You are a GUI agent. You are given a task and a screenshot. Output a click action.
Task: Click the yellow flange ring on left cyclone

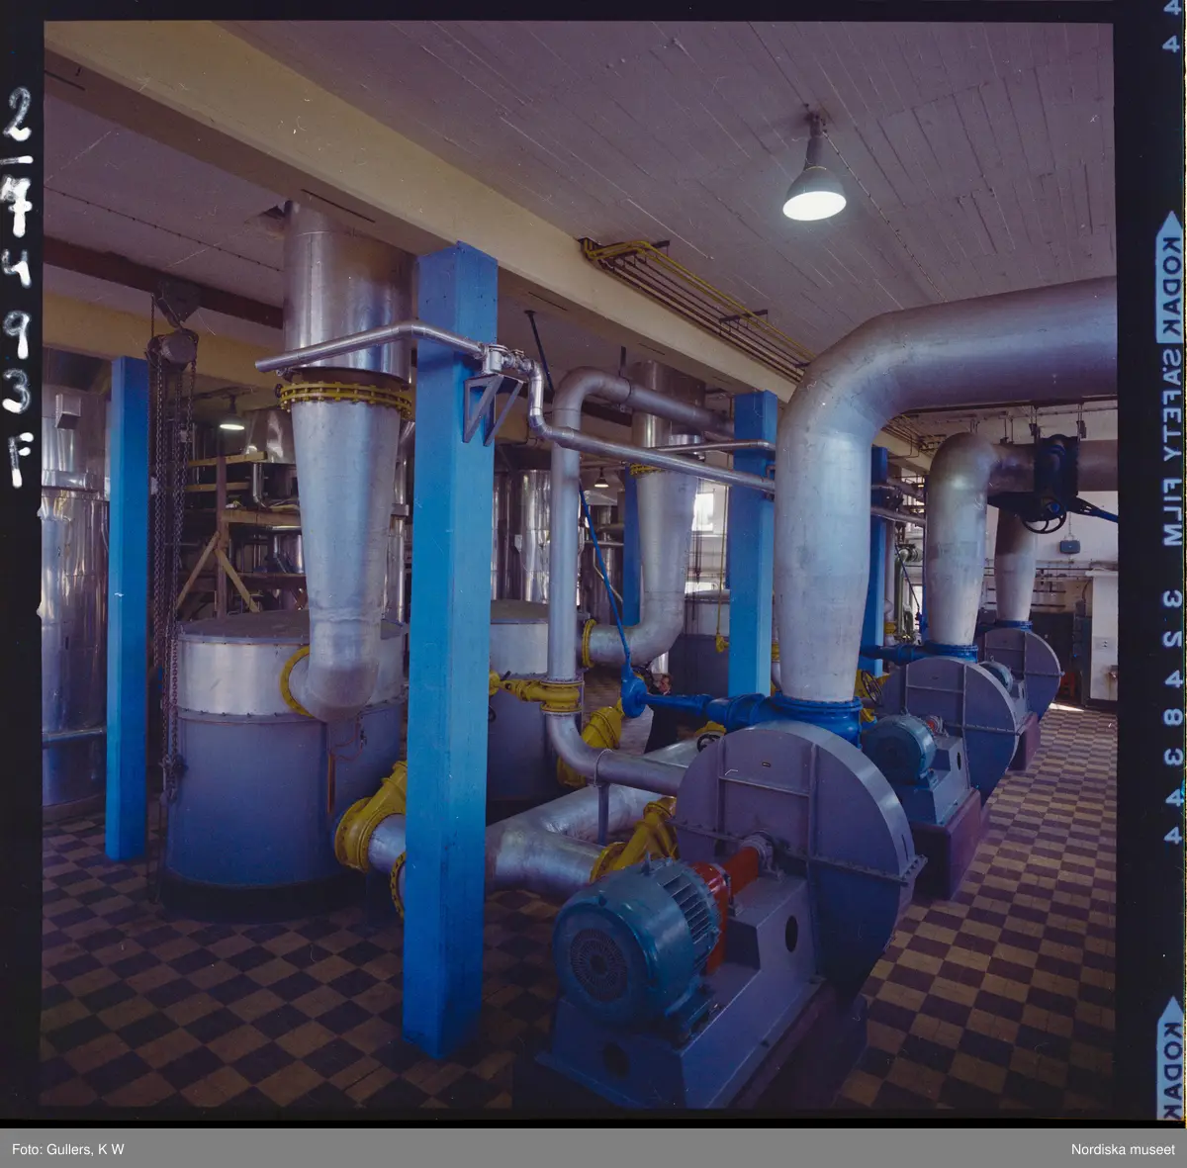[346, 396]
